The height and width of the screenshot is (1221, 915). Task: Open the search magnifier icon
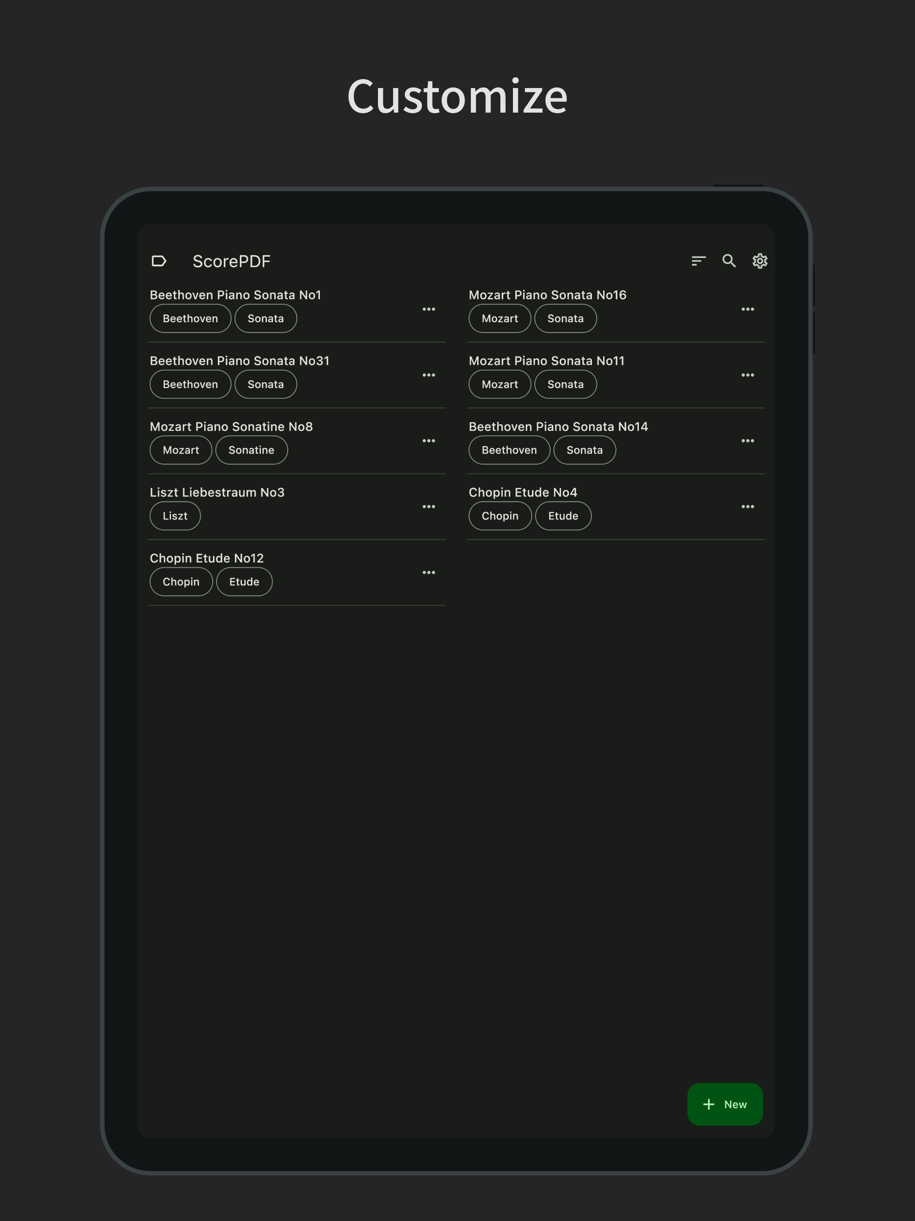pyautogui.click(x=729, y=261)
